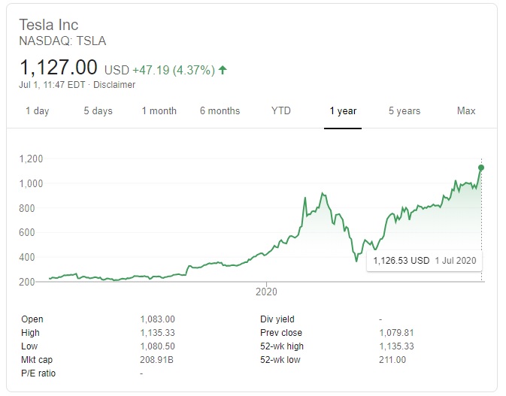Click the green dot at chart endpoint
506x396 pixels.
[481, 168]
